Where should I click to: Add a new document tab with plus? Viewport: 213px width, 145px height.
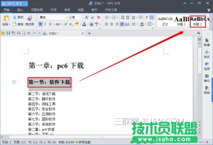pyautogui.click(x=89, y=33)
